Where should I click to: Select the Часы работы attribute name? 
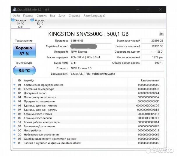[x=32, y=131]
